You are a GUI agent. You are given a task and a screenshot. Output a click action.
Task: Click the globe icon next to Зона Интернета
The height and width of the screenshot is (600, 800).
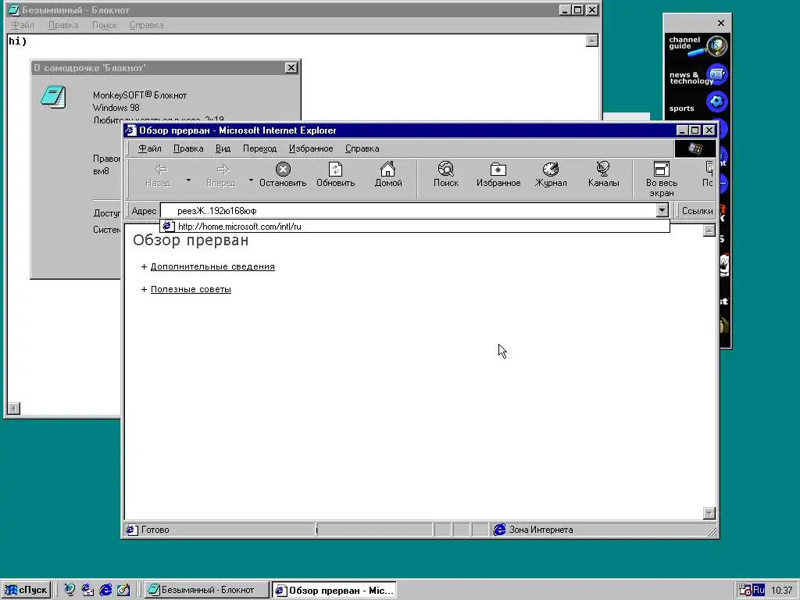499,530
